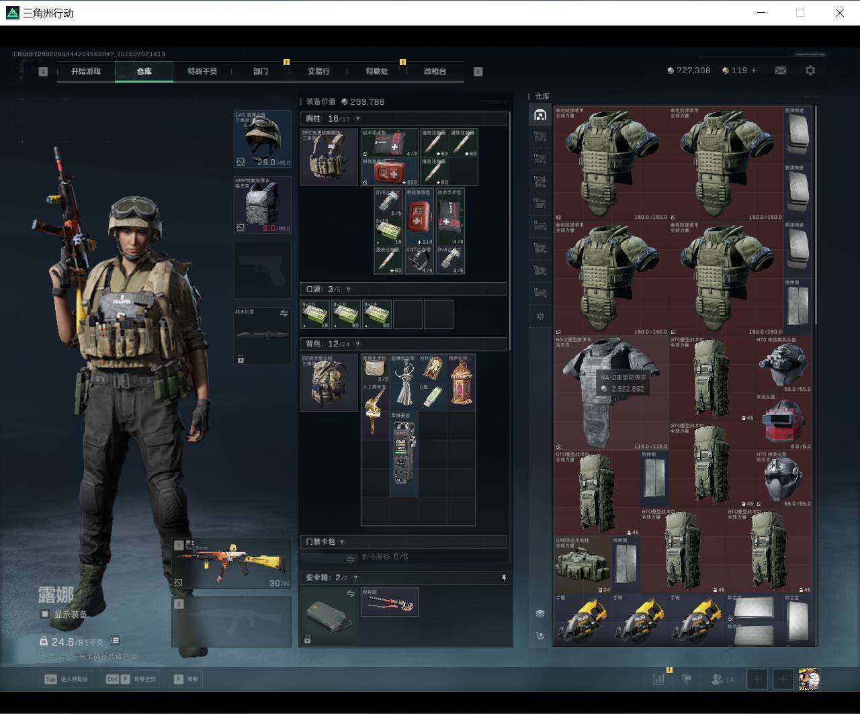Select the warehouse home page icon

coord(540,115)
